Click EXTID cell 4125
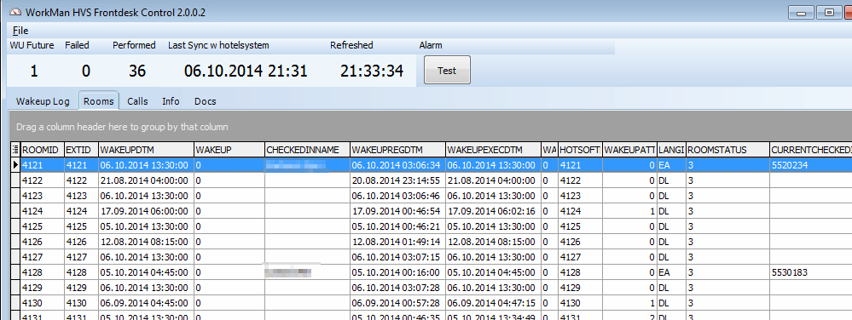The height and width of the screenshot is (320, 852). 81,226
